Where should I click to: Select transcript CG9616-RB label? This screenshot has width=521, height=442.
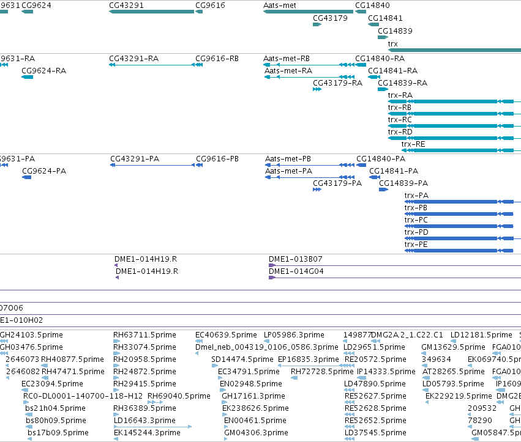click(217, 59)
